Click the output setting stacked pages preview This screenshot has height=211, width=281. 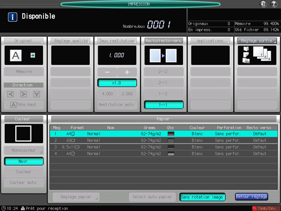coord(257,55)
